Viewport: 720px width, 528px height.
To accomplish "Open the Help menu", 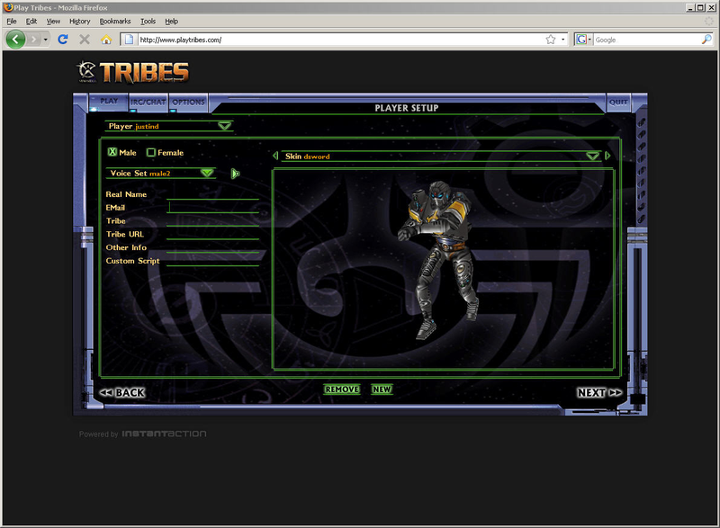I will tap(171, 21).
